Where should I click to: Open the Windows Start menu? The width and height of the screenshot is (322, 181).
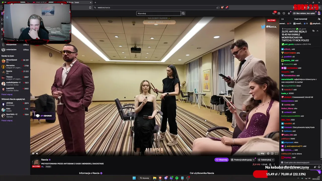pyautogui.click(x=134, y=178)
